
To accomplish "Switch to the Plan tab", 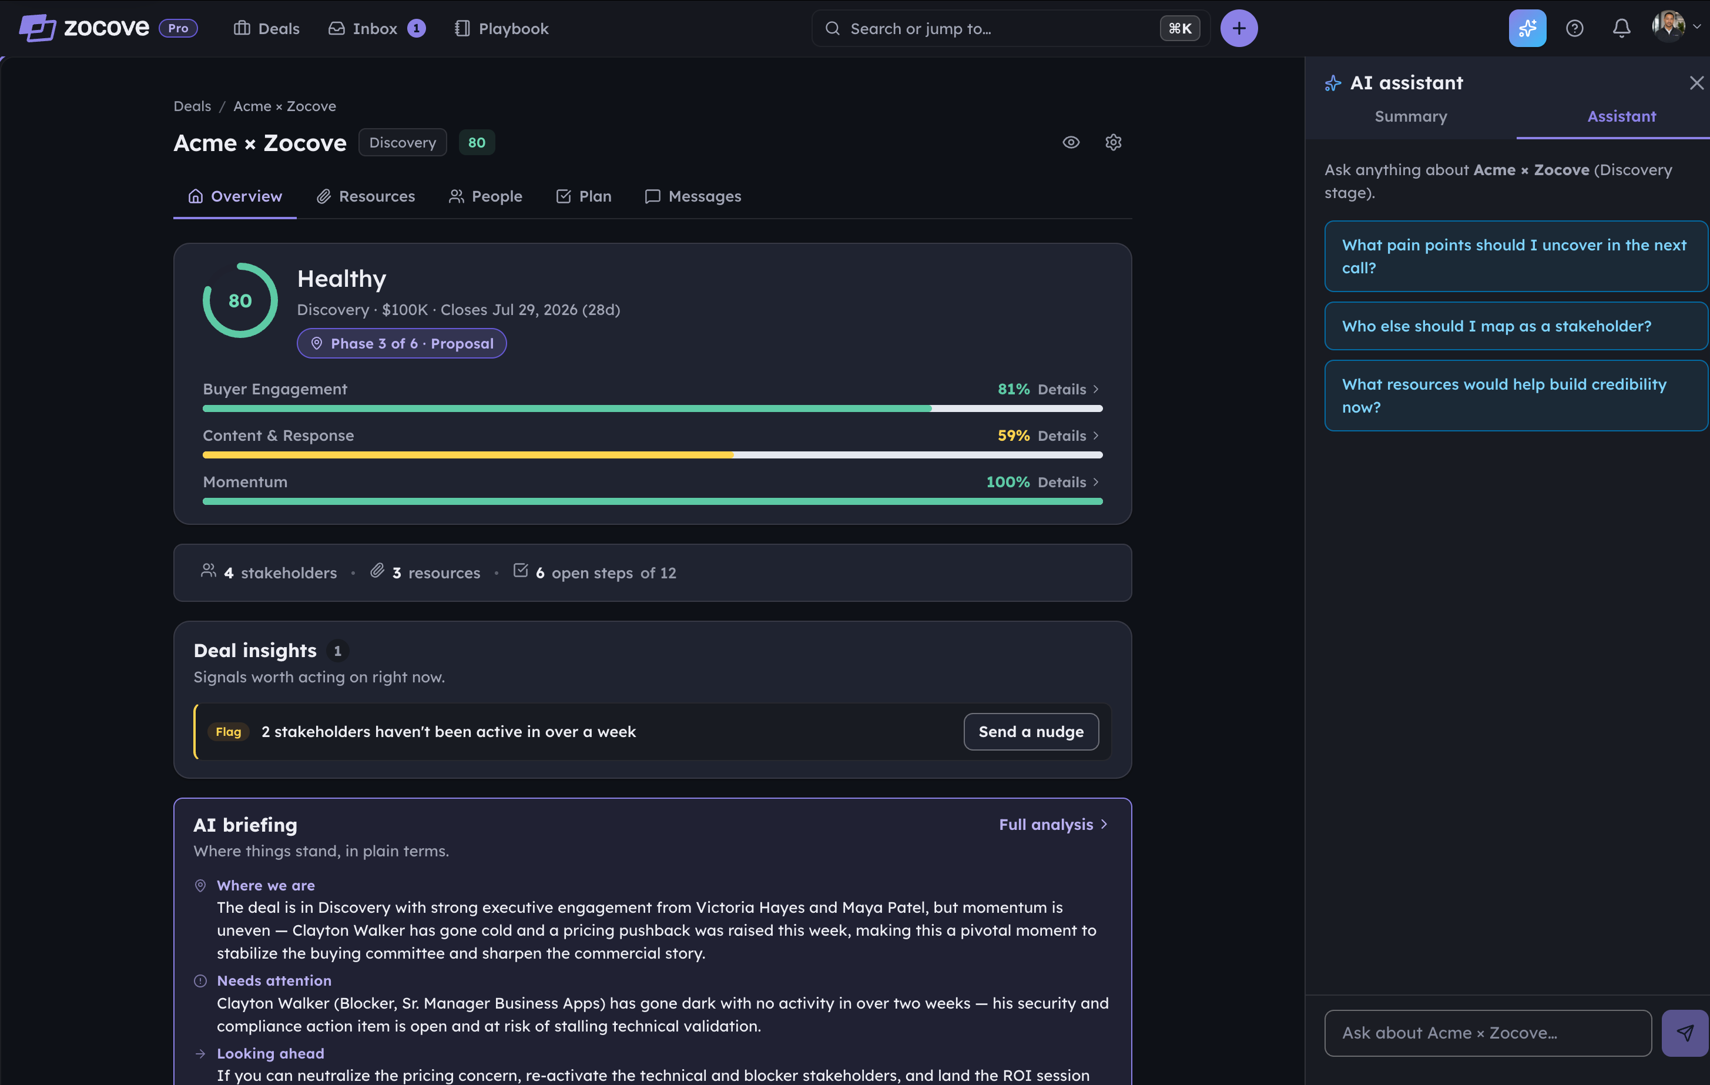I will coord(584,196).
